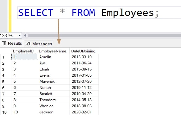181x118 pixels.
Task: Select the Maverick name cell
Action: coord(53,82)
